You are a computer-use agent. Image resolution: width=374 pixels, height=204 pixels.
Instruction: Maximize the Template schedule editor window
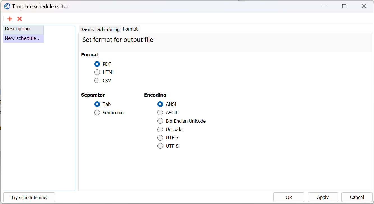pyautogui.click(x=344, y=6)
